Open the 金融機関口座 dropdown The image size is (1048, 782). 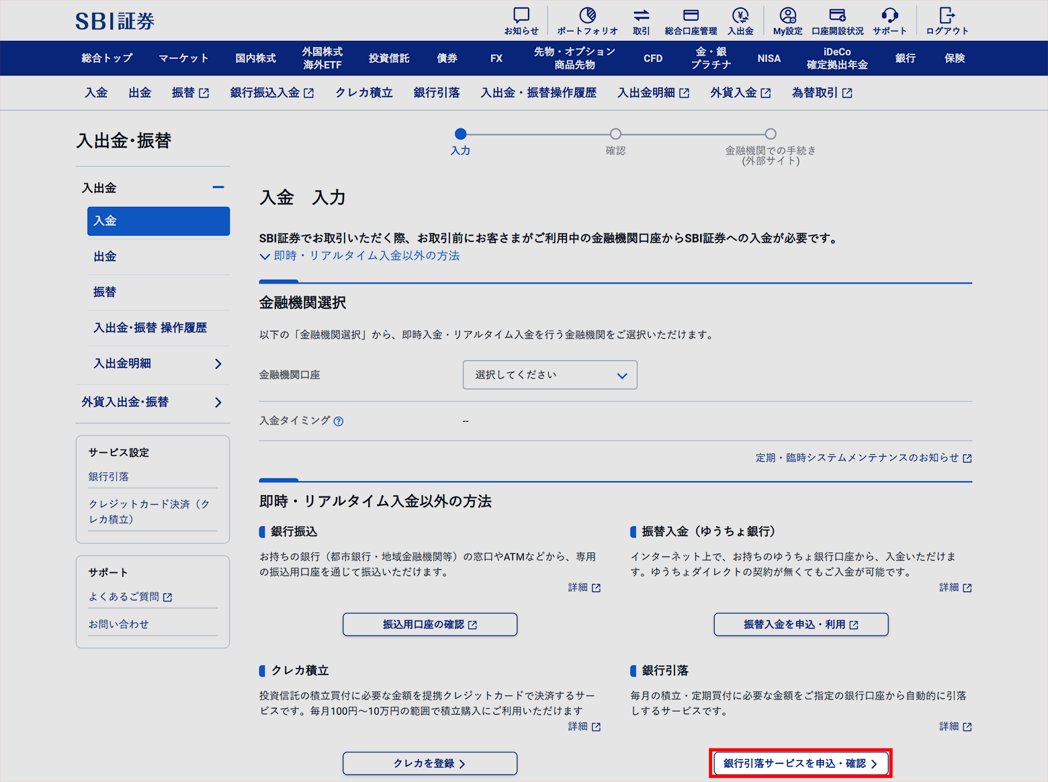click(550, 375)
